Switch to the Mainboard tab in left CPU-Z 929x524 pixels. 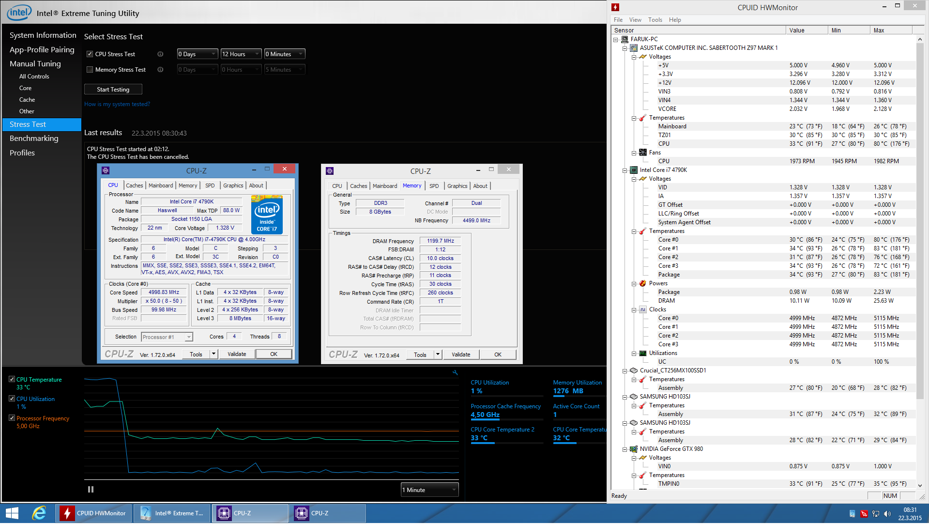click(160, 185)
